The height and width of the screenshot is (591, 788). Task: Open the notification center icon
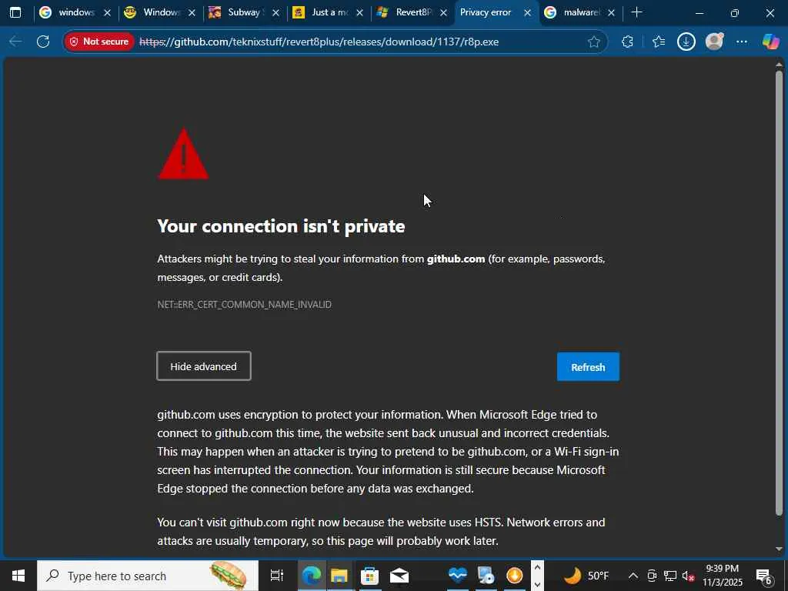(764, 576)
